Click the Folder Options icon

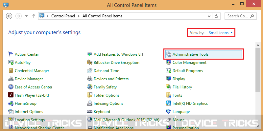90,95
